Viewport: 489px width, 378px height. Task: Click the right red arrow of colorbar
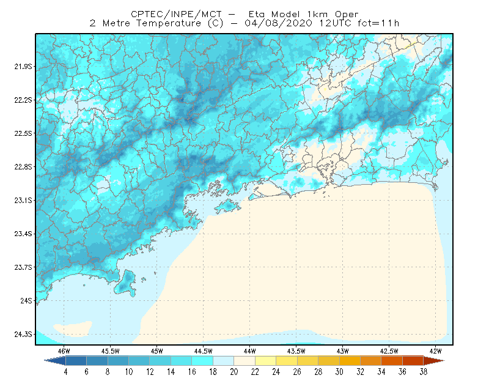point(434,361)
